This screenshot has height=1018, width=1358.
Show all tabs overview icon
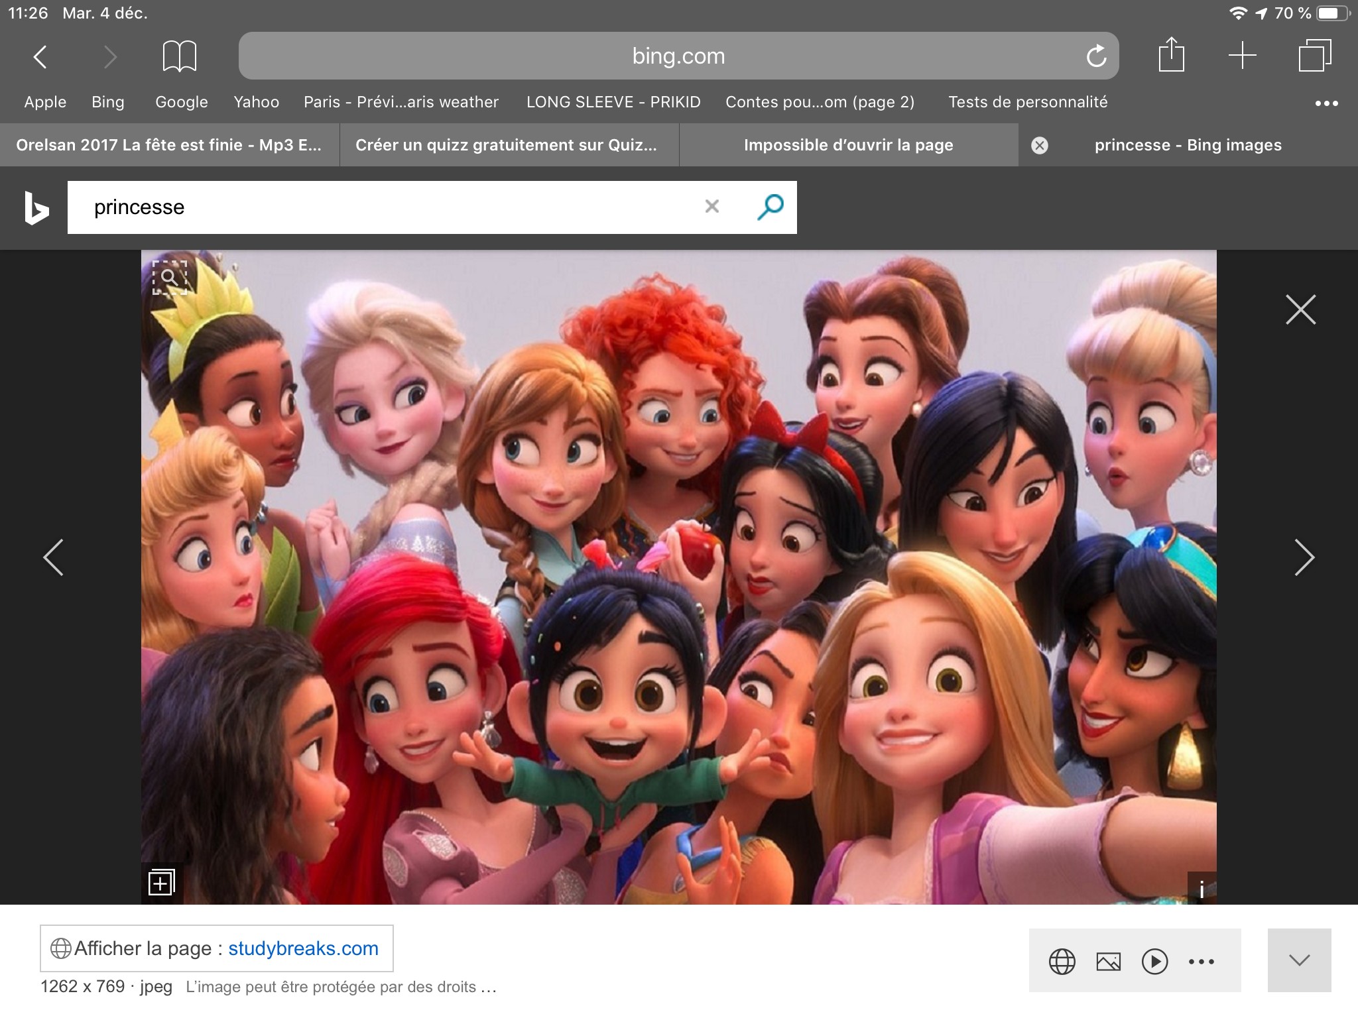[x=1315, y=55]
